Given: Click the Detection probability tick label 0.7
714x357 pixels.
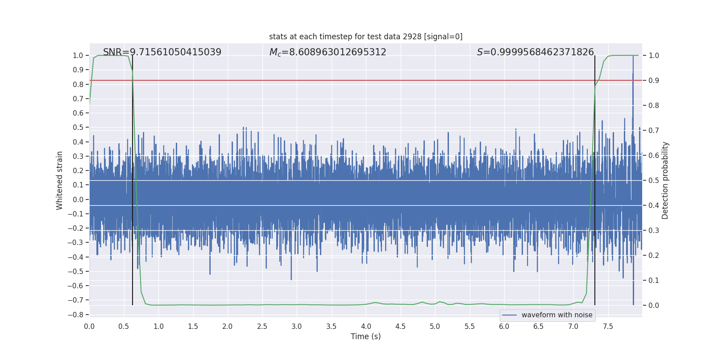Looking at the screenshot, I should pos(654,131).
